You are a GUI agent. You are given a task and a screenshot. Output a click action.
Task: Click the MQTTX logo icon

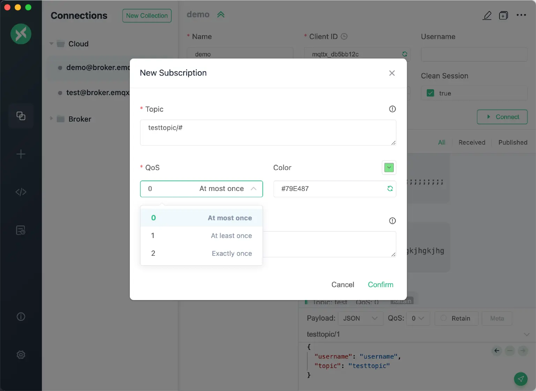21,34
